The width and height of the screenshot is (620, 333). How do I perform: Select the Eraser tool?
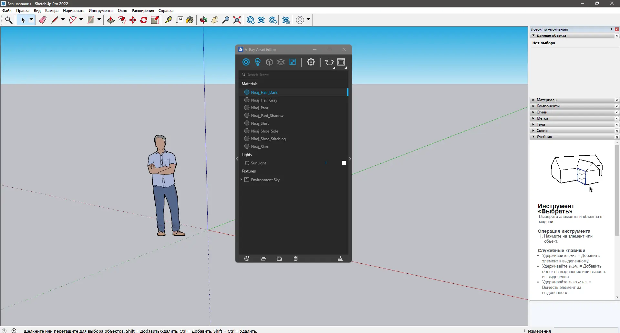point(43,20)
